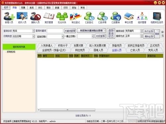Image resolution: width=166 pixels, height=124 pixels.
Task: Switch to the 数据 ribbon tab
Action: click(x=57, y=8)
